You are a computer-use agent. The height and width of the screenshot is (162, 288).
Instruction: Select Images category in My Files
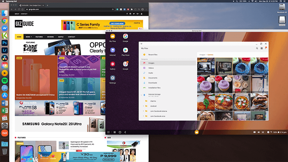(168, 63)
